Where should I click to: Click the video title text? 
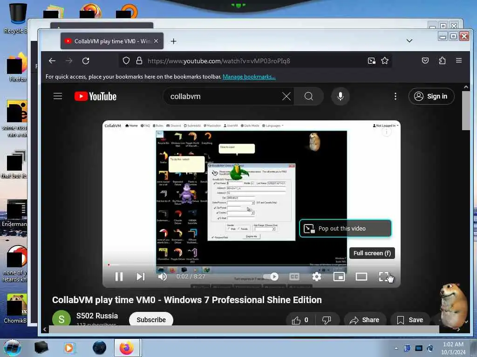point(187,300)
